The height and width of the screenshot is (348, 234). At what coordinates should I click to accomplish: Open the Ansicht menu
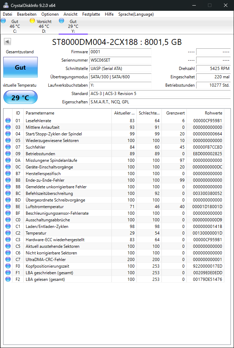click(70, 14)
